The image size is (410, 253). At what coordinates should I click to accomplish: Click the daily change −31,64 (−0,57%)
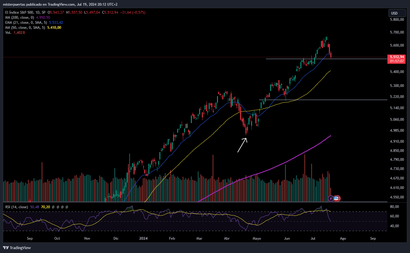(x=133, y=12)
